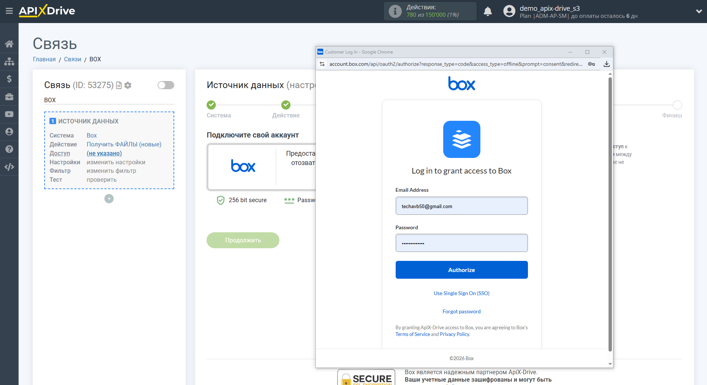The width and height of the screenshot is (707, 385).
Task: Open the help question-mark sidebar icon
Action: pos(9,149)
